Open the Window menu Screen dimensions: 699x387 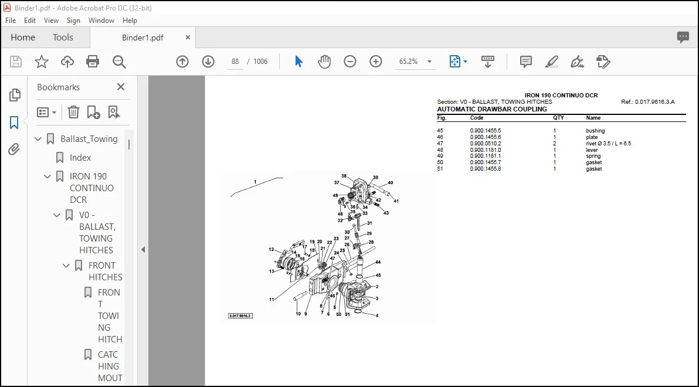(x=101, y=21)
